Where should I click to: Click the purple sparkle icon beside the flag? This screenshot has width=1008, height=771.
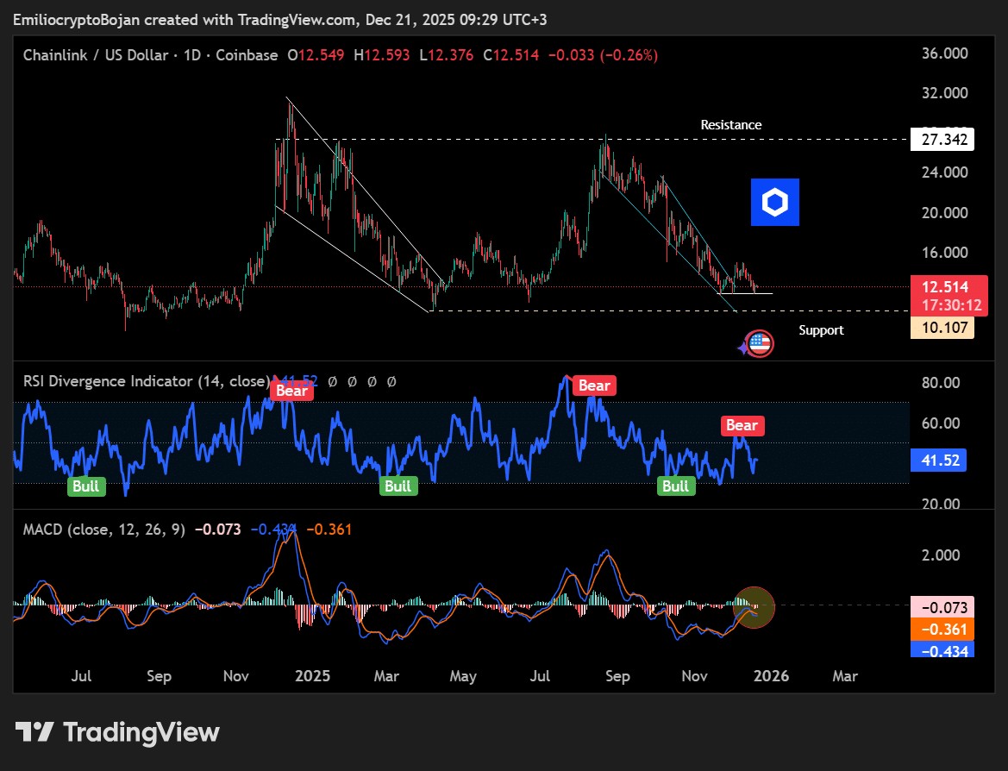coord(742,348)
